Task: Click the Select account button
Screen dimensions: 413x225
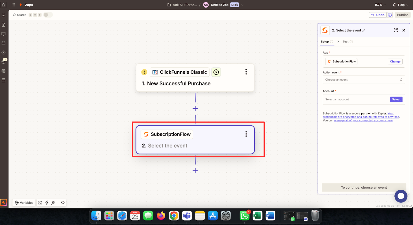Action: pos(396,99)
